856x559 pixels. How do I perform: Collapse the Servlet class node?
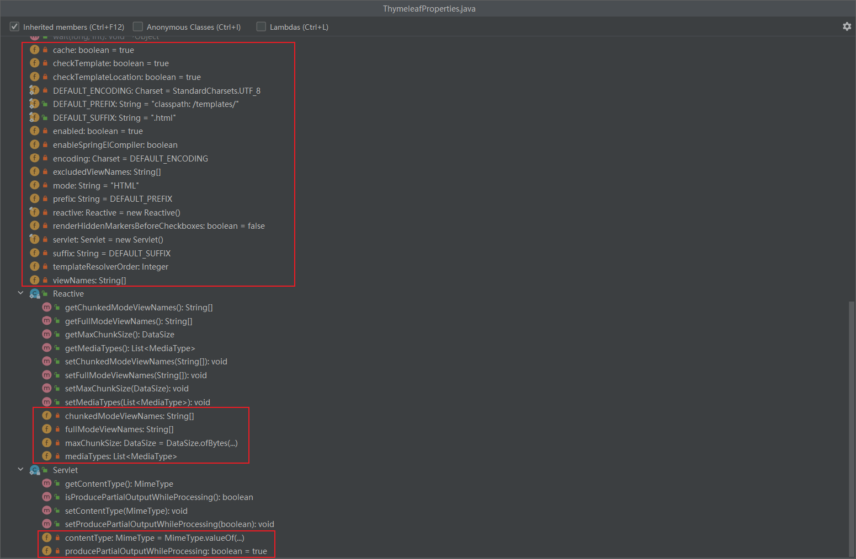20,470
